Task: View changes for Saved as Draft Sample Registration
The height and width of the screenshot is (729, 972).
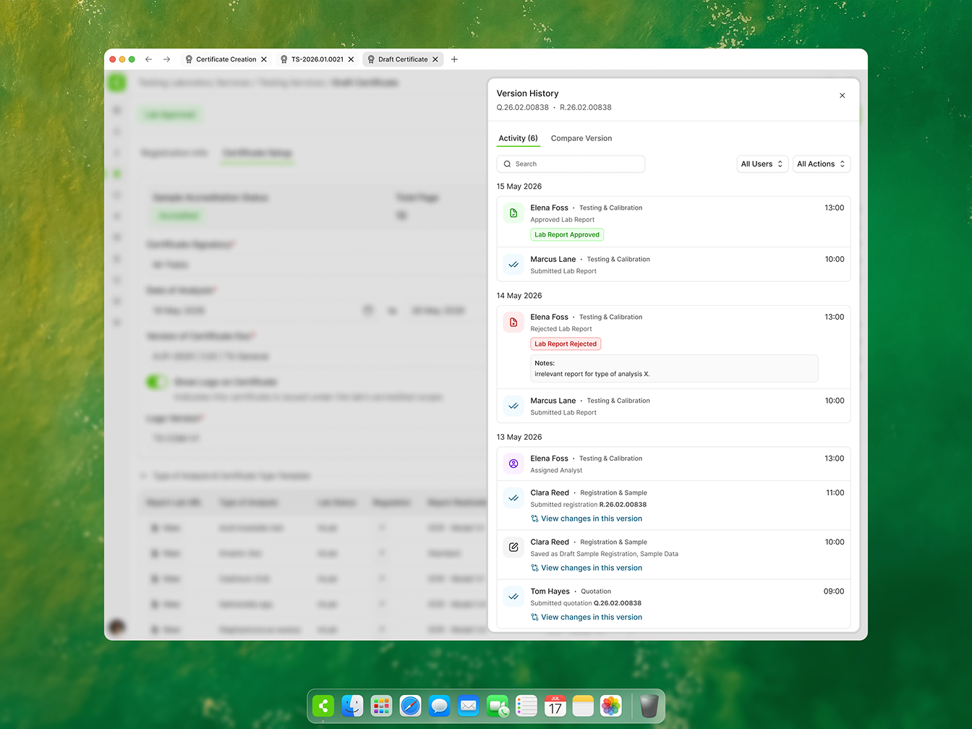Action: [x=587, y=568]
